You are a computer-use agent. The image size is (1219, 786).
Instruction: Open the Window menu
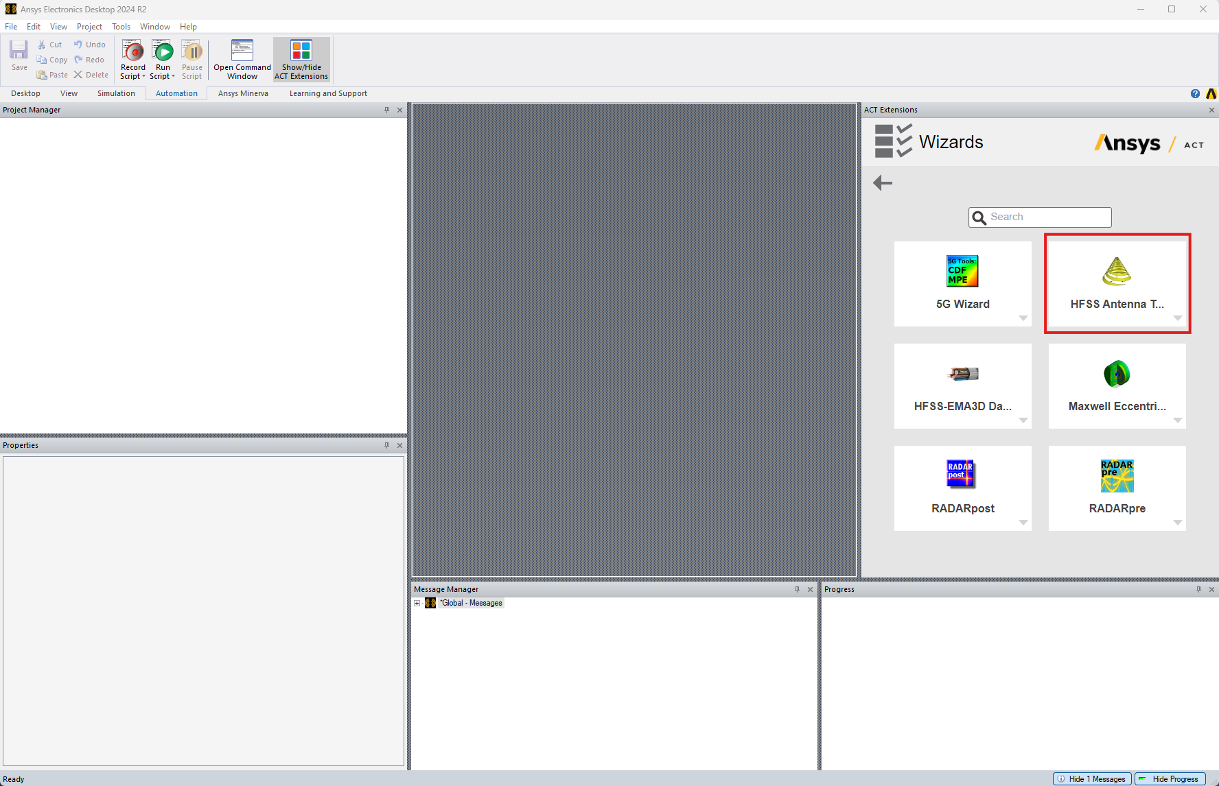[x=155, y=27]
